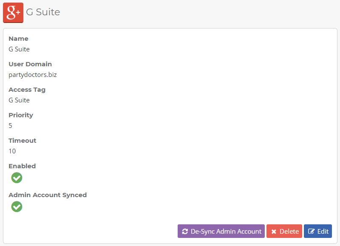Click the Admin Account Synced checkmark icon

coord(17,207)
